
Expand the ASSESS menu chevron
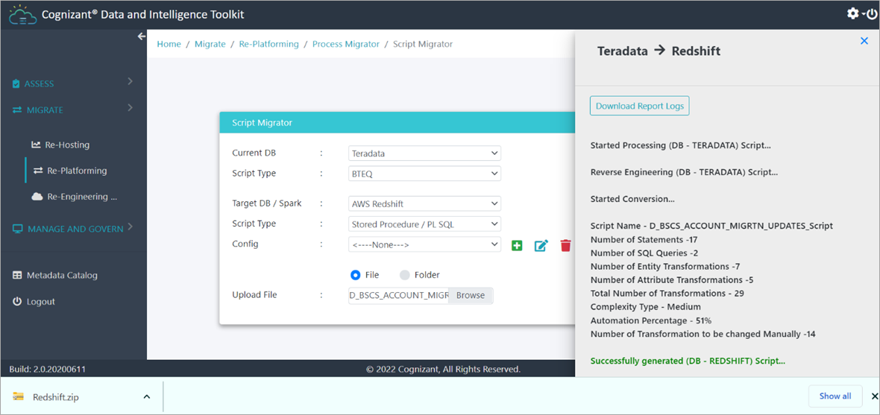point(131,82)
